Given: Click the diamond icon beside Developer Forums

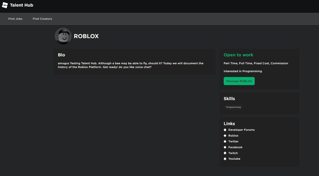Looking at the screenshot, I should [225, 130].
